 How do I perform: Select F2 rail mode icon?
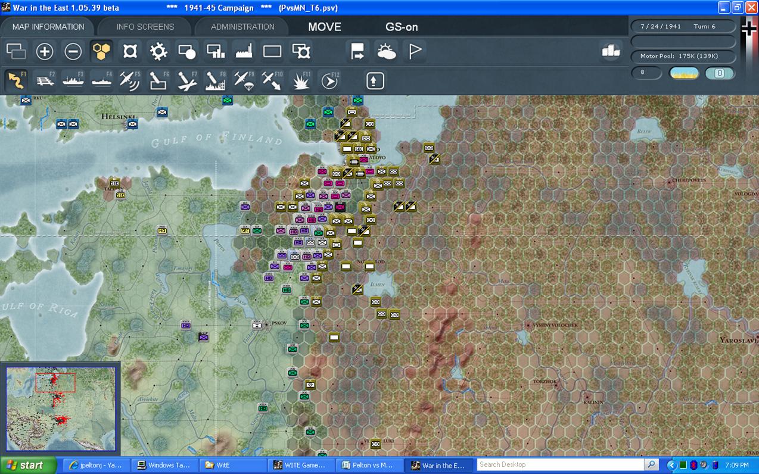pyautogui.click(x=45, y=80)
